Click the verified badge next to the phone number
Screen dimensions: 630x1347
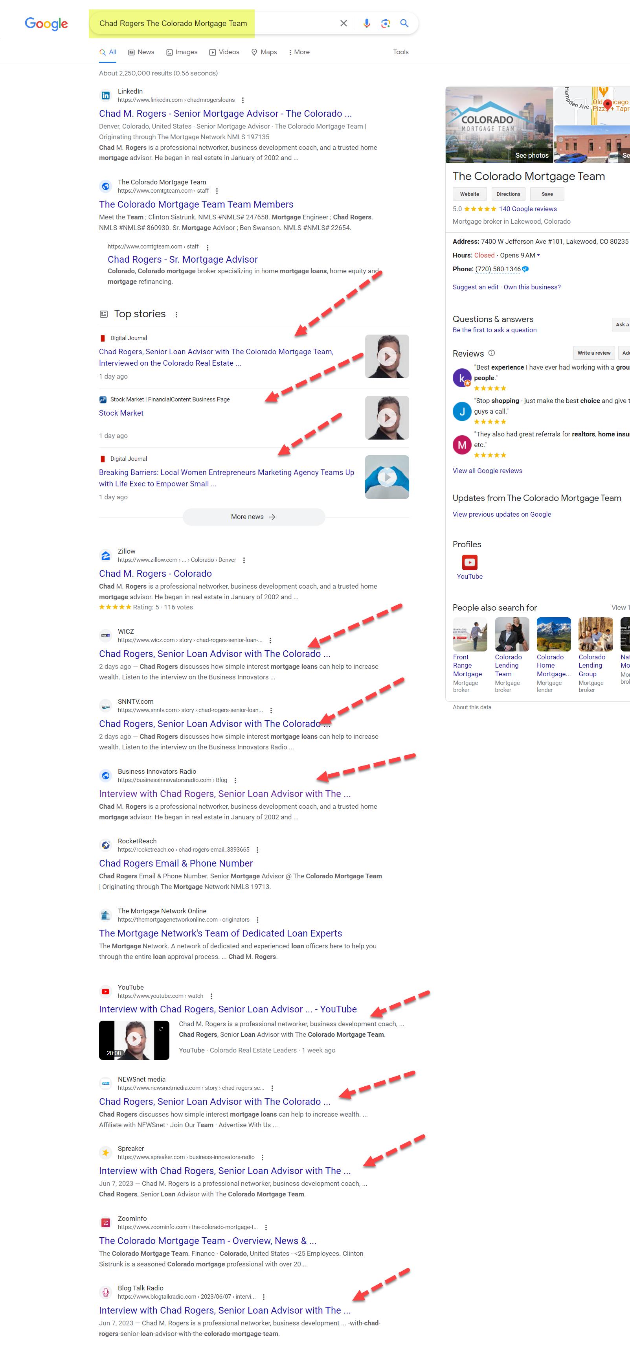click(x=525, y=269)
